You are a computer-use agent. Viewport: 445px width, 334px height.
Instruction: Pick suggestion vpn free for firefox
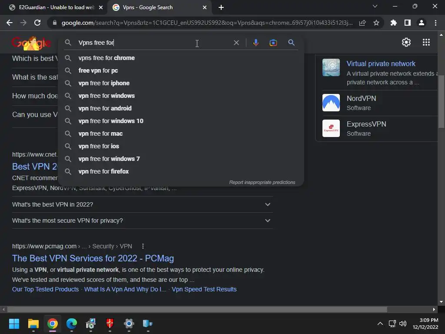pos(181,171)
